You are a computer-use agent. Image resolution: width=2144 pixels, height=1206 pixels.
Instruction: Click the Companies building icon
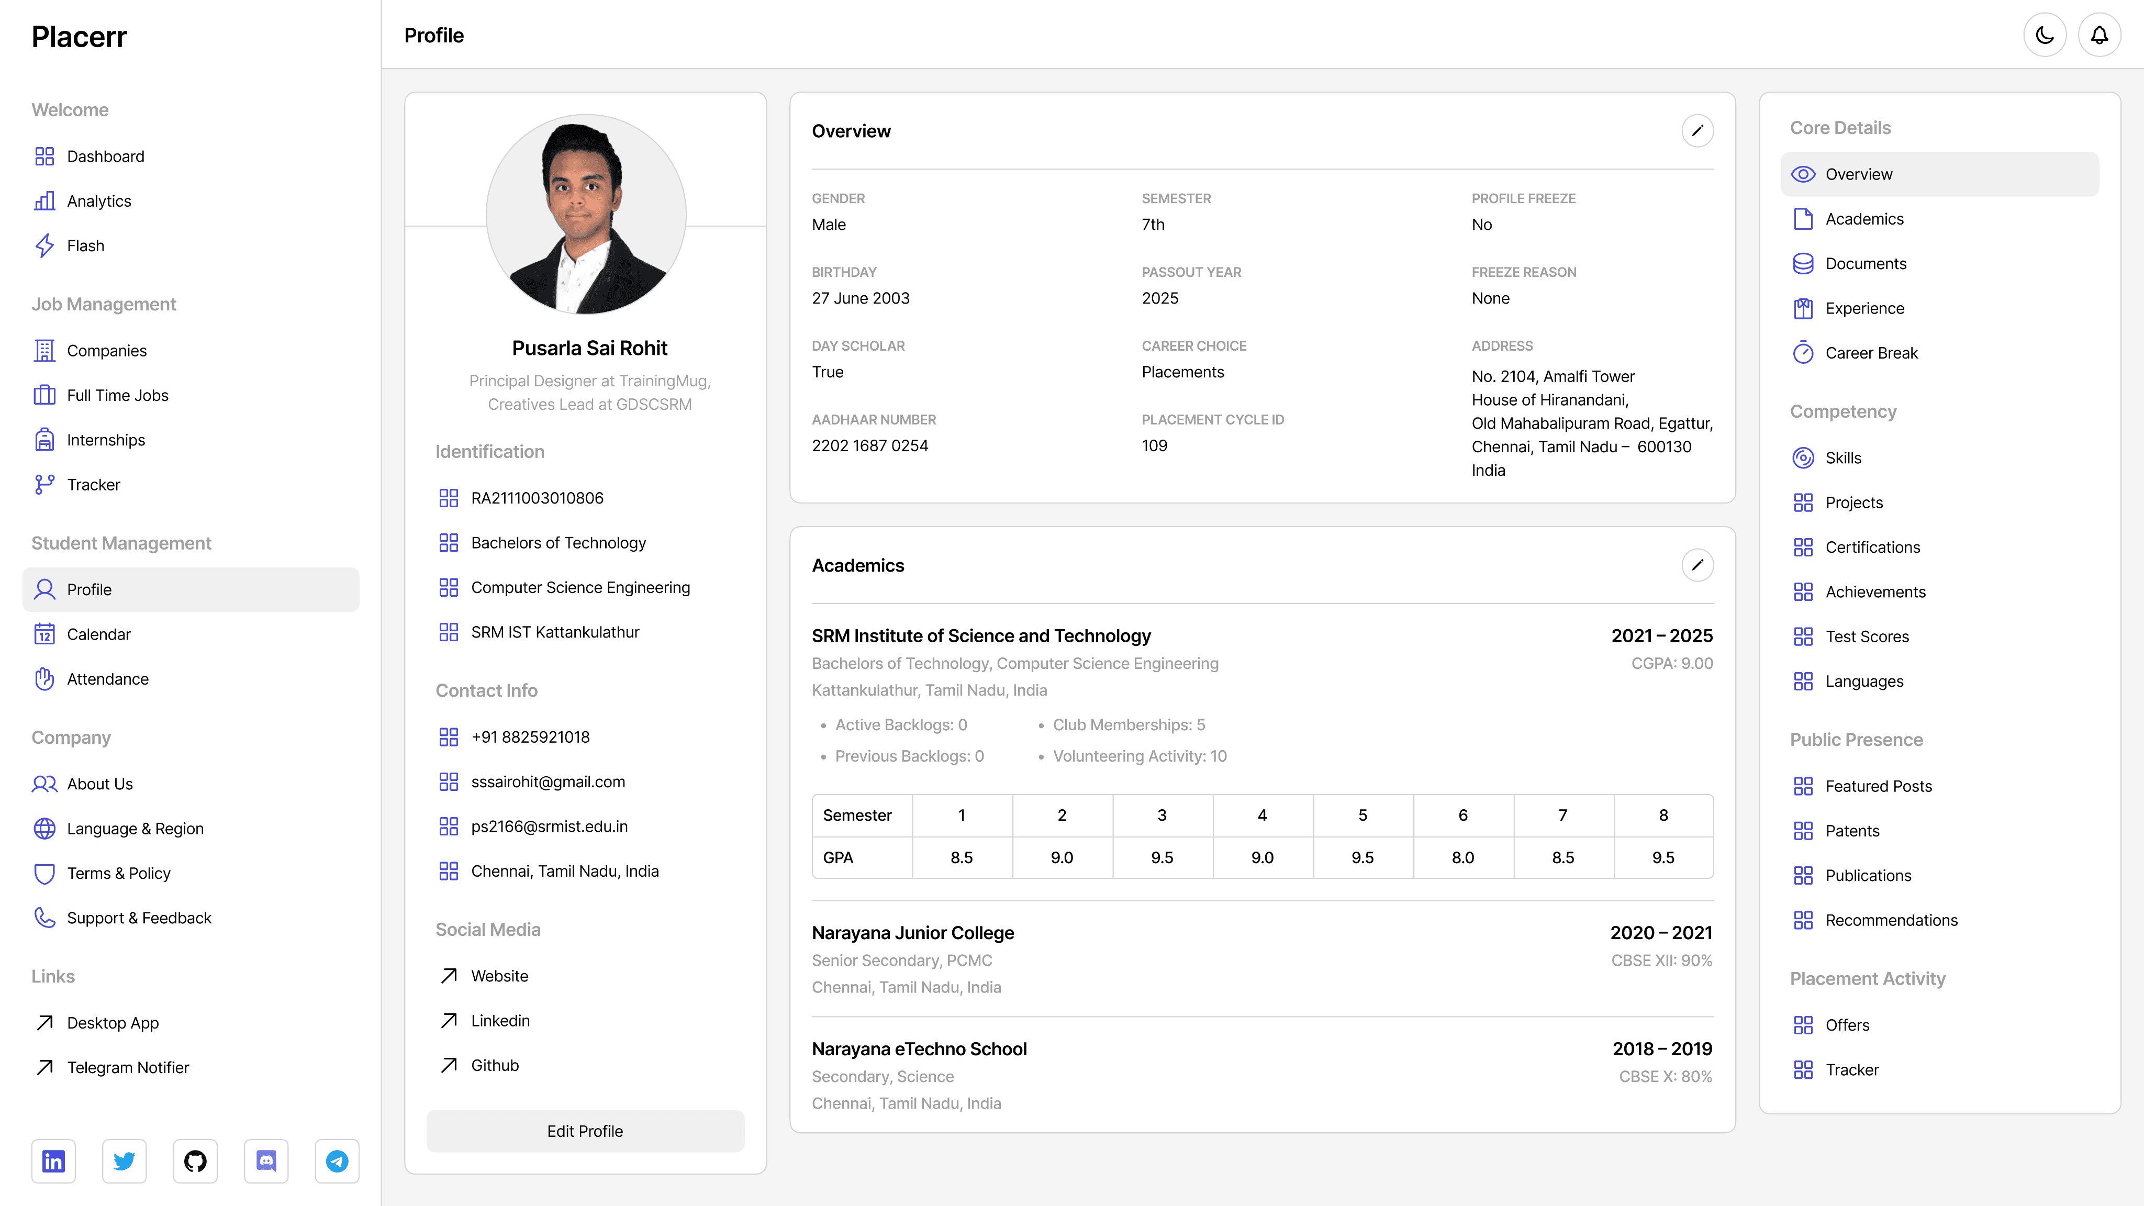pos(44,350)
